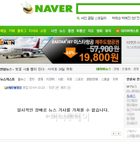This screenshot has width=140, height=144.
Task: Click the 해지 X unsubscribe icon
Action: coord(69,88)
